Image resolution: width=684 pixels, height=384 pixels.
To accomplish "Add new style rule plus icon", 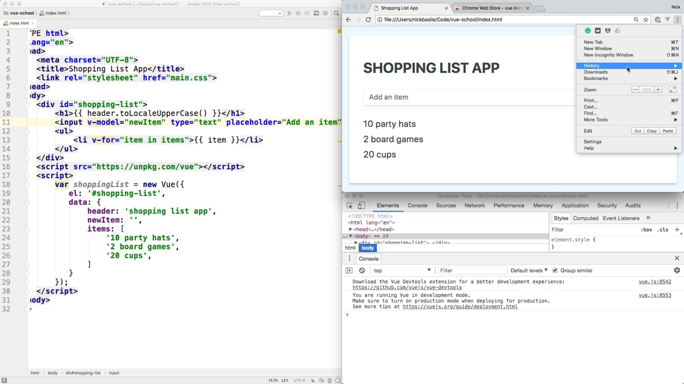I will [677, 230].
